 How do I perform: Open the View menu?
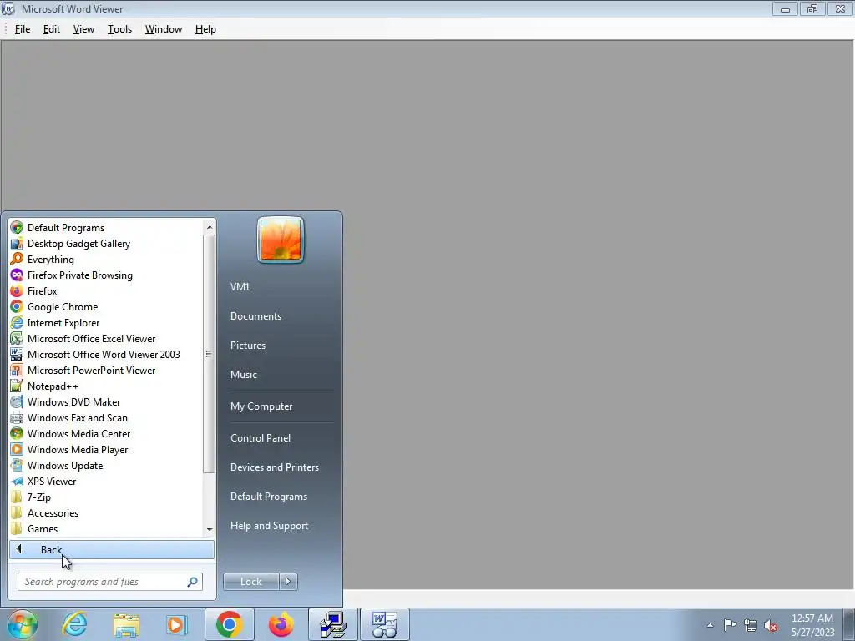pos(83,29)
